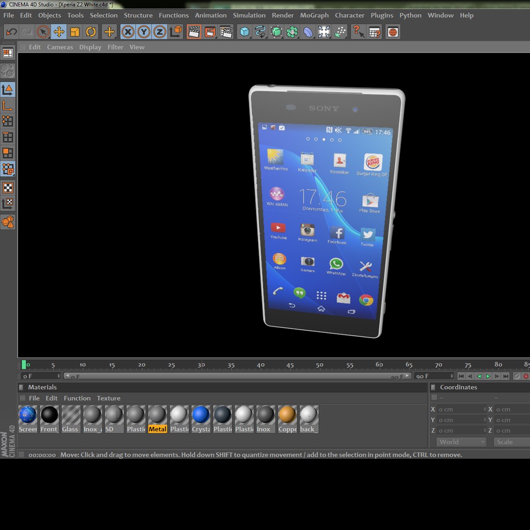The image size is (530, 530).
Task: Click the Undo arrow icon
Action: pos(12,32)
